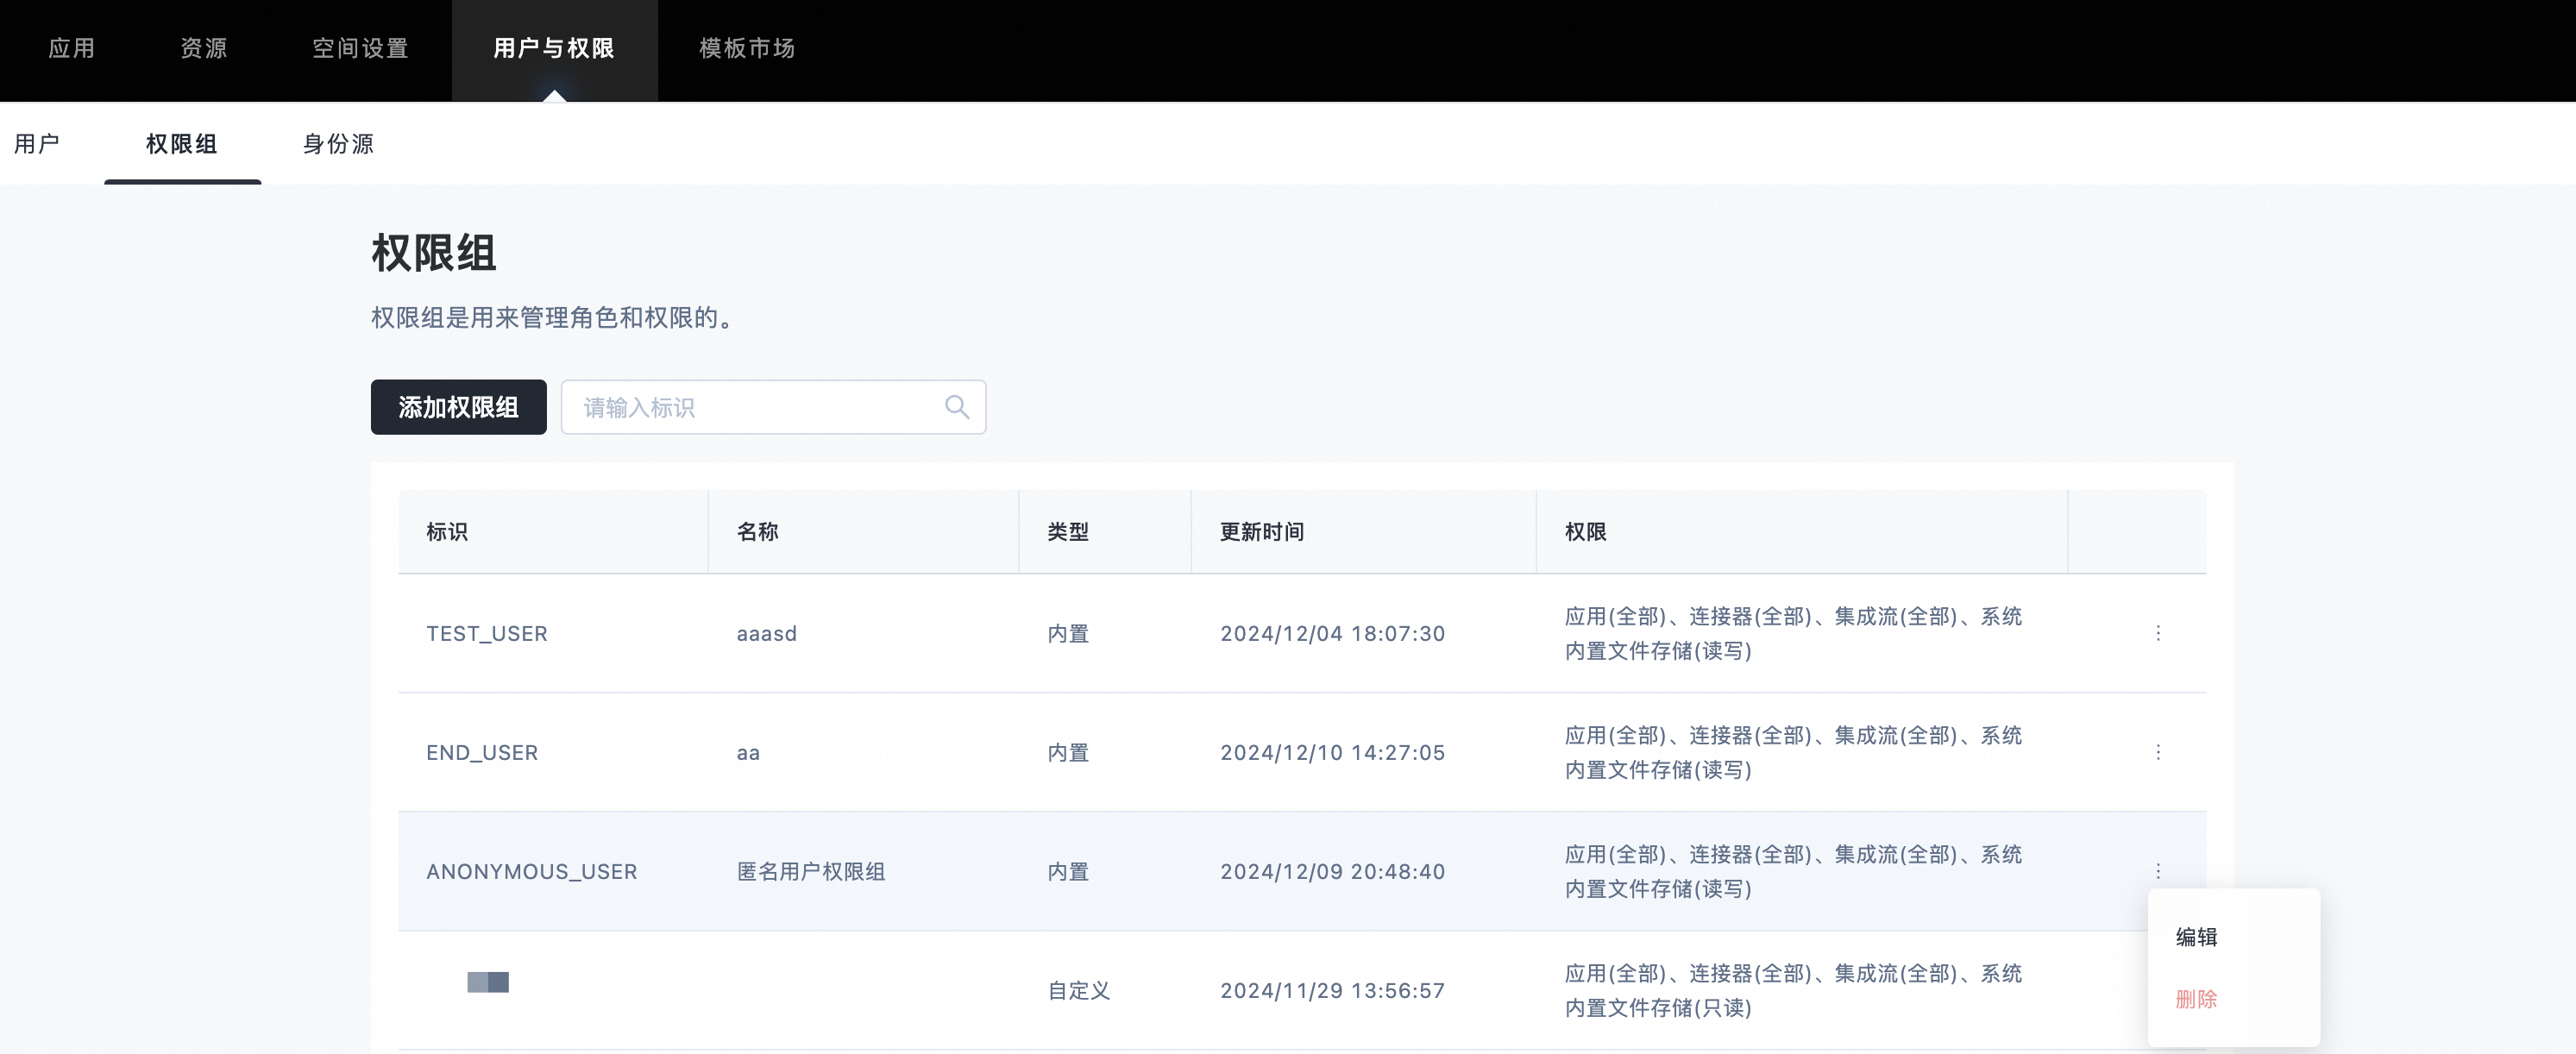Click the blurred identifier in 自定义 row
The height and width of the screenshot is (1054, 2576).
click(488, 983)
